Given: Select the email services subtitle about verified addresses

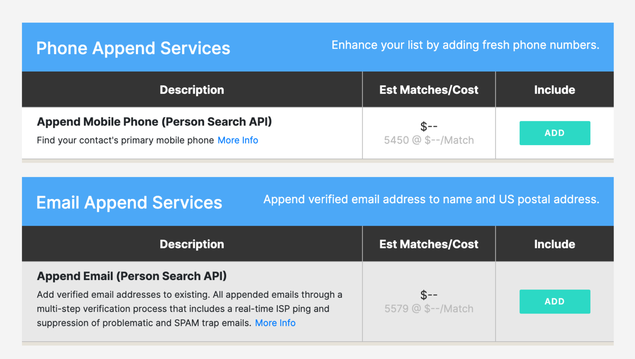Looking at the screenshot, I should 431,199.
